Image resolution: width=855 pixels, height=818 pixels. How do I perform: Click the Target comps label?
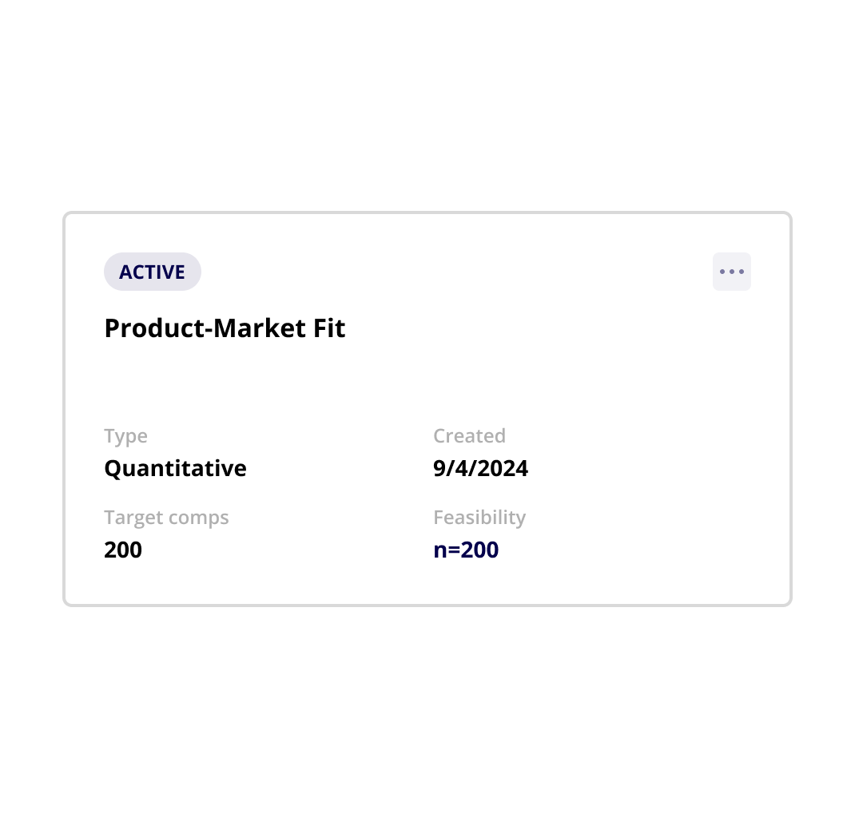pyautogui.click(x=166, y=517)
